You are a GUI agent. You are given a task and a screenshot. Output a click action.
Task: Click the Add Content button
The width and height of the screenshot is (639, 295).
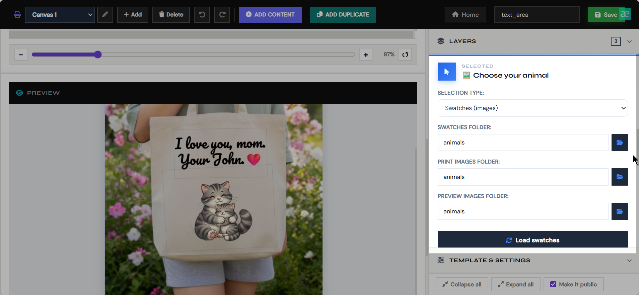coord(270,15)
